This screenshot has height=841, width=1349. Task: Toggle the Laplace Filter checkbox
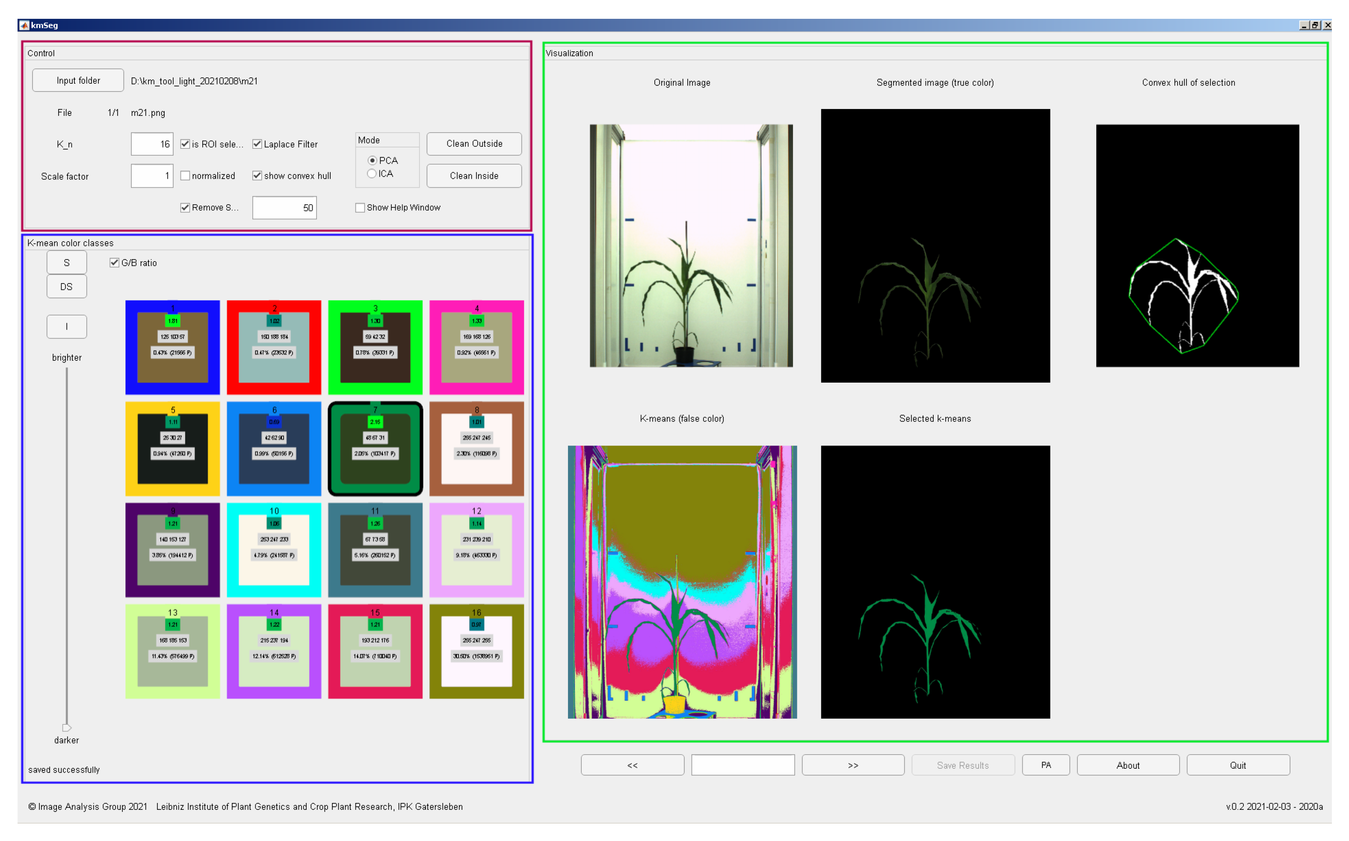(257, 144)
